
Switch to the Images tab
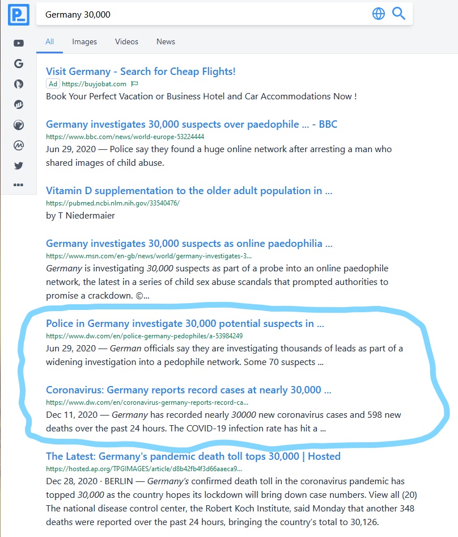[84, 41]
